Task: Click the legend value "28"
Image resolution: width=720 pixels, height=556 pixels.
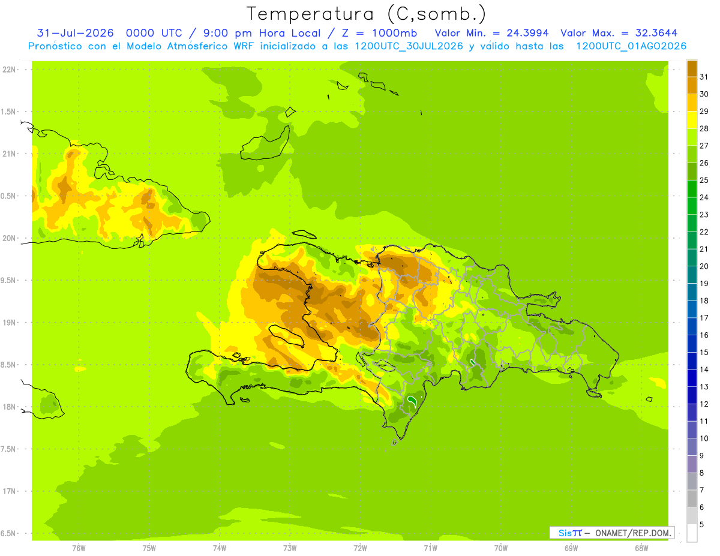Action: point(704,128)
